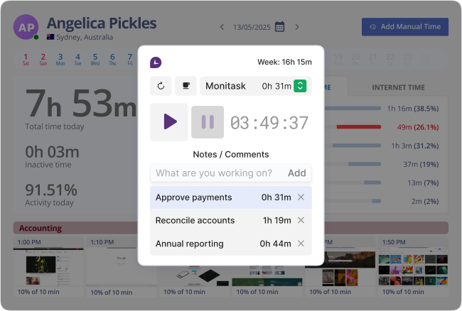Select the Reconcile accounts task
Image resolution: width=462 pixels, height=311 pixels.
(231, 220)
